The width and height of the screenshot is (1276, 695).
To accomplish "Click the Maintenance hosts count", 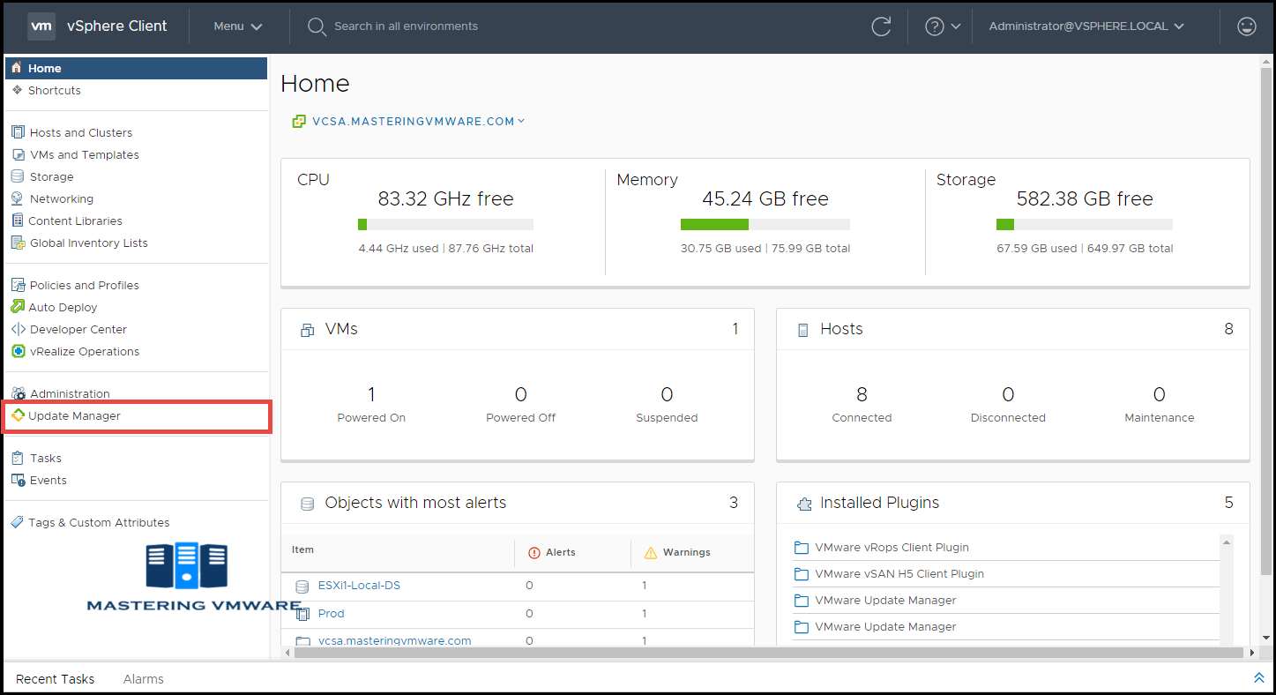I will [x=1160, y=394].
